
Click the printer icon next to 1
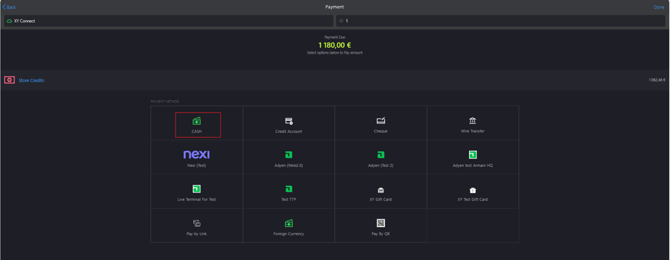pos(341,20)
